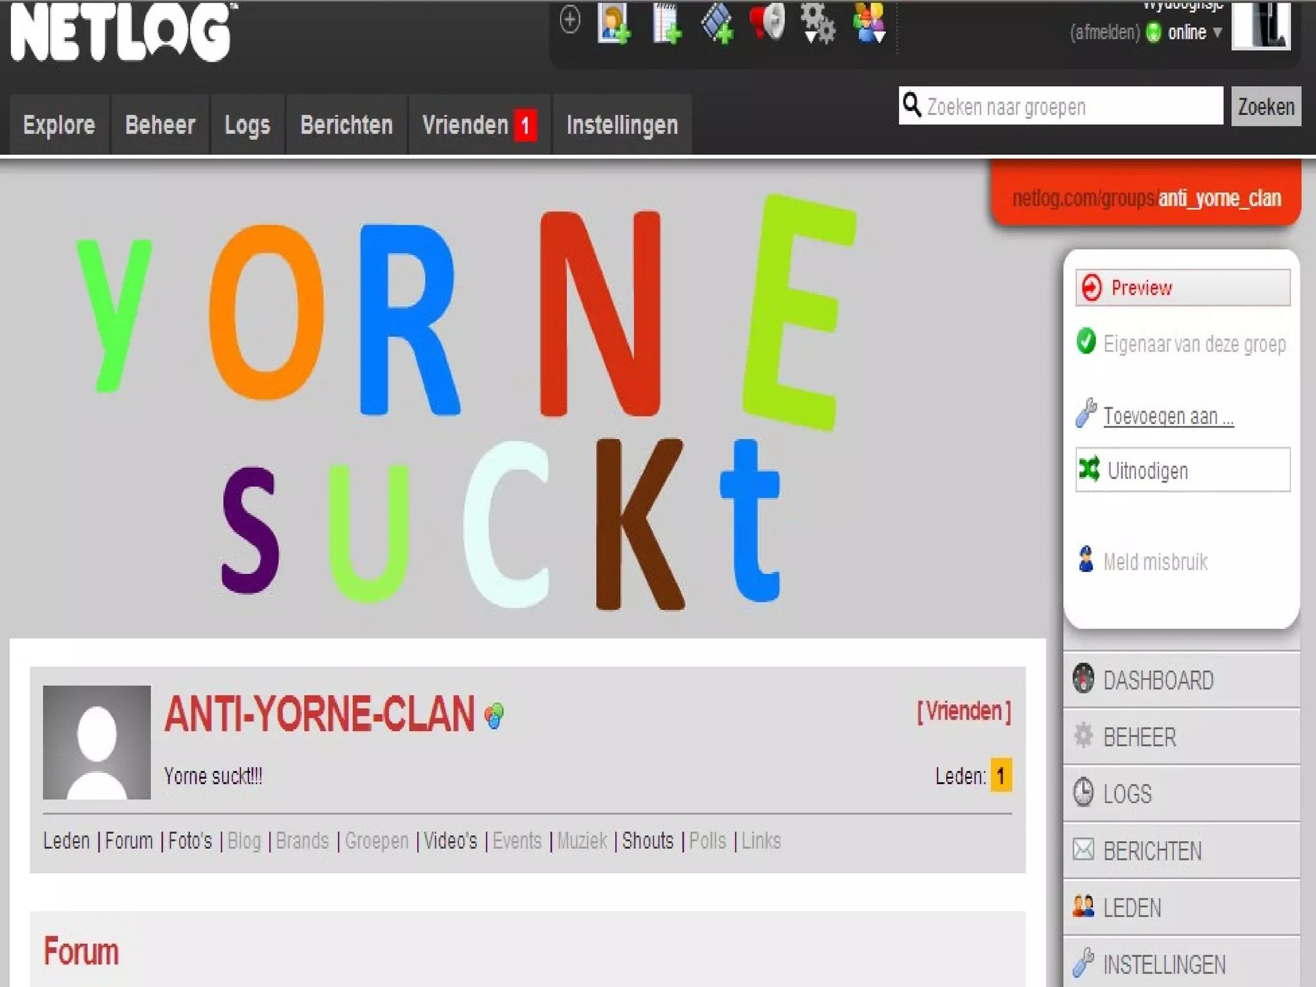Click the add blog note icon
The image size is (1316, 987).
pos(666,23)
